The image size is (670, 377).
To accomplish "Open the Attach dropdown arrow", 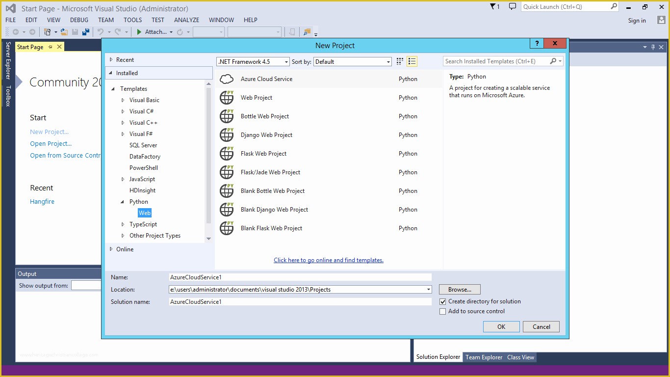I will 171,32.
